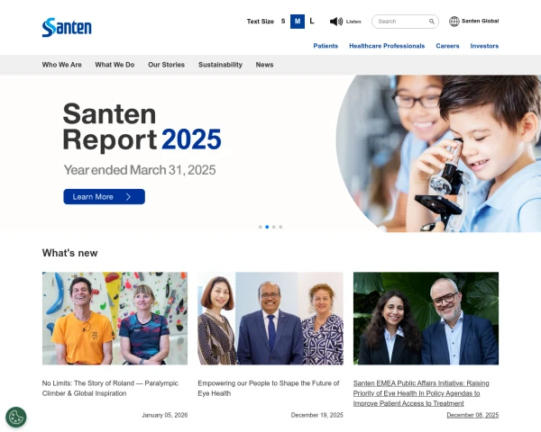Click the 'Santen Report 2025' banner heading
The height and width of the screenshot is (432, 541).
coord(142,126)
